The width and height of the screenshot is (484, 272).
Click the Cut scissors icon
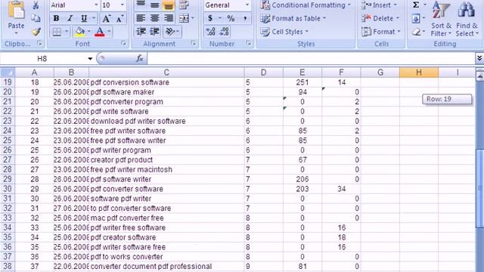click(x=36, y=5)
